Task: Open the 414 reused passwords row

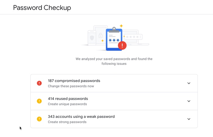Action: [x=114, y=101]
